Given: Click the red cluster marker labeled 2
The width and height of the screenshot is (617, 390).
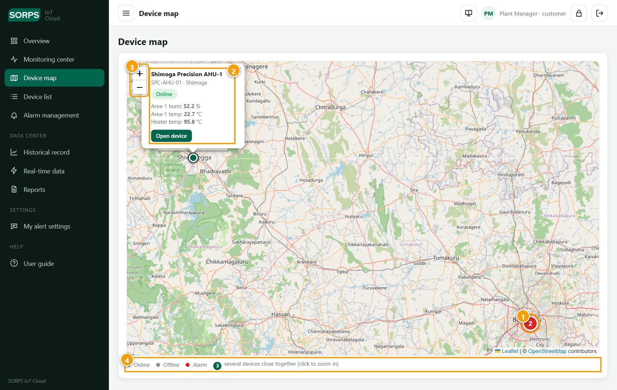Looking at the screenshot, I should point(530,324).
